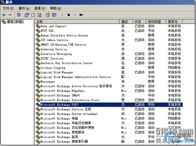Screen dimensions: 196x146
Task: Click the gear icon of License Logging
Action: (x=38, y=68)
